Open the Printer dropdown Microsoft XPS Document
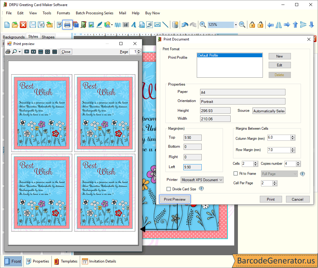 [x=202, y=180]
